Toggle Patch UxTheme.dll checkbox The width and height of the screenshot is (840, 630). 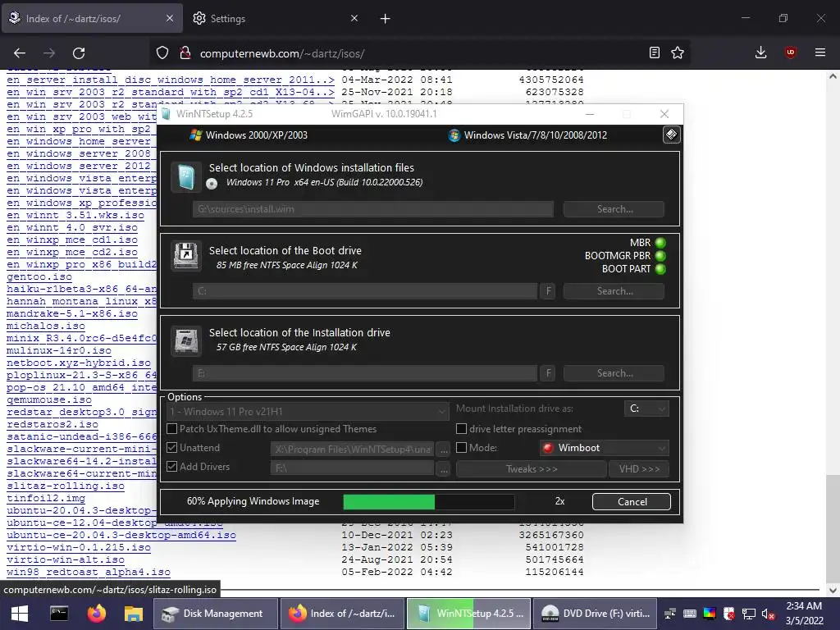(x=172, y=429)
